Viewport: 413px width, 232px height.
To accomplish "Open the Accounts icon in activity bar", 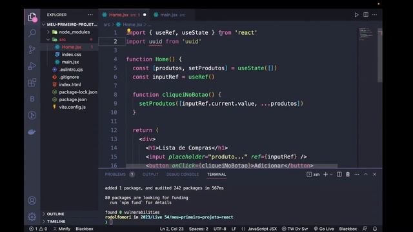I will pyautogui.click(x=32, y=200).
